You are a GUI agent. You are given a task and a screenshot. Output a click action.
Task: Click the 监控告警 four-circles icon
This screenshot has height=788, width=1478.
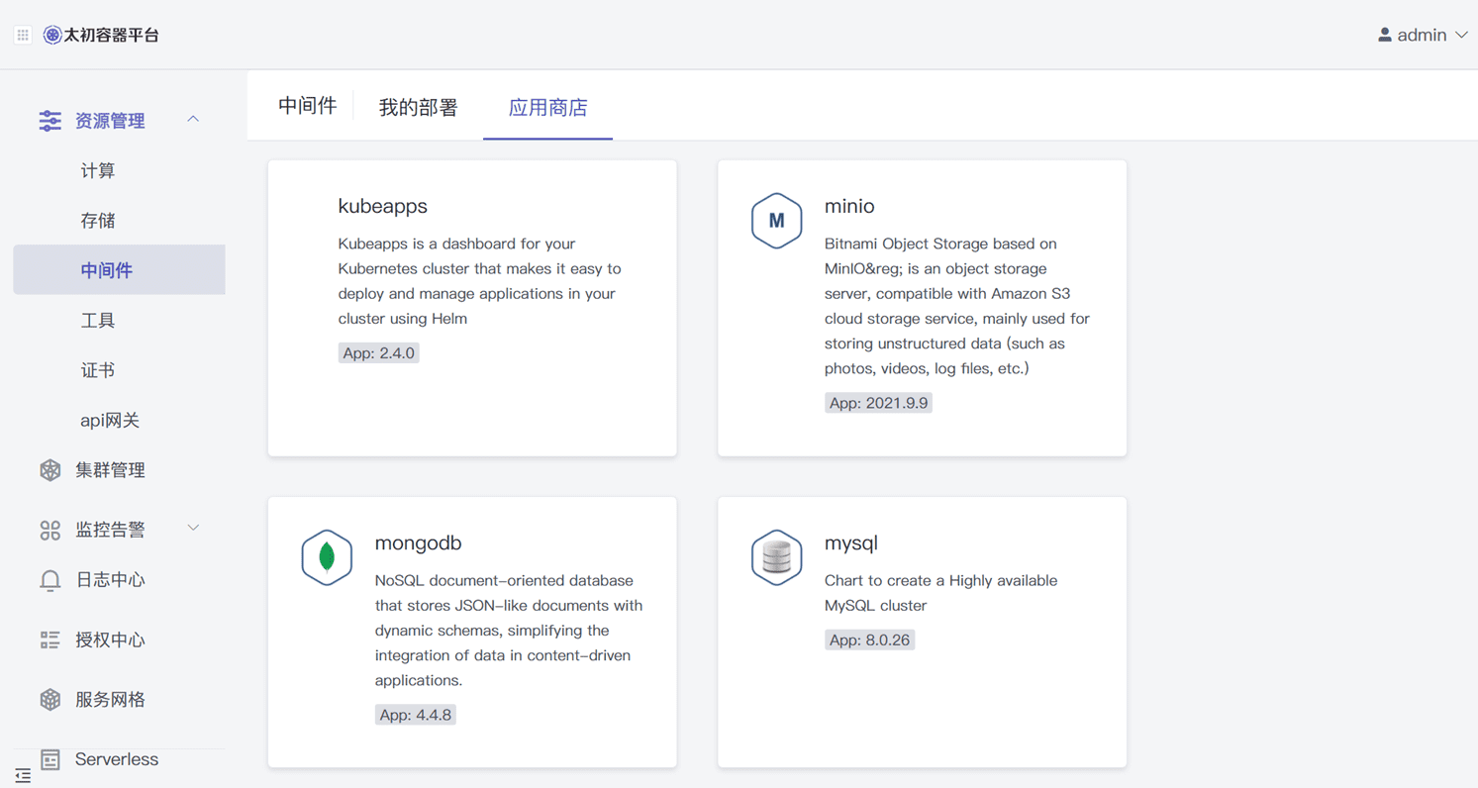[50, 531]
